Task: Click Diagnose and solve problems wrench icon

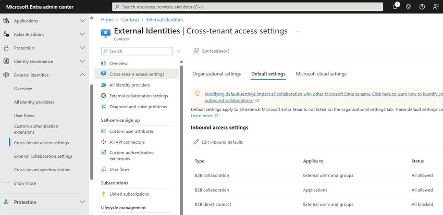Action: 104,107
